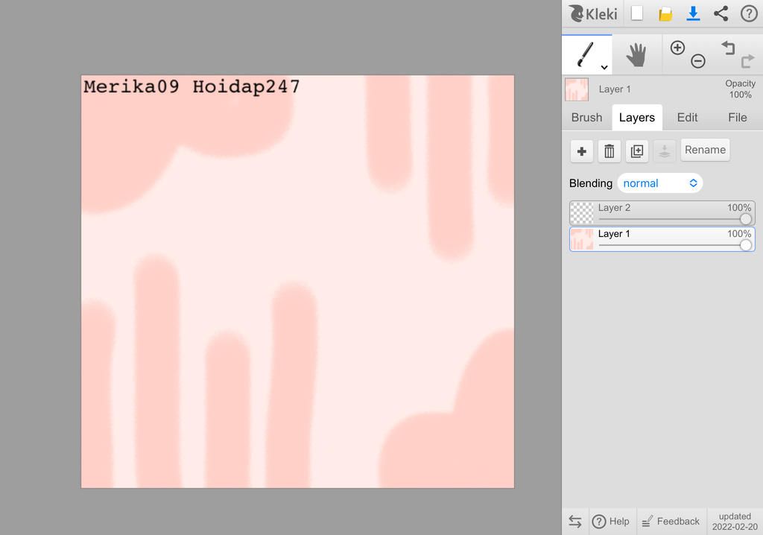Click the Layer 1 name in header
Screen dimensions: 763x535
click(615, 89)
